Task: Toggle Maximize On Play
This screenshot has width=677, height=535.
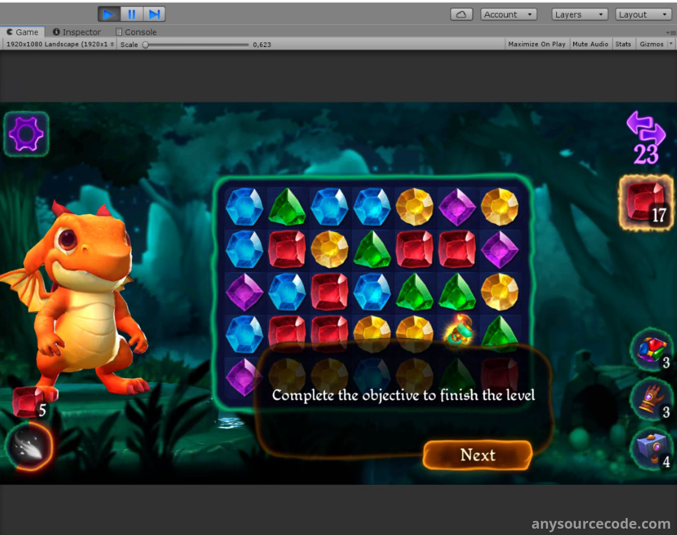Action: (537, 44)
